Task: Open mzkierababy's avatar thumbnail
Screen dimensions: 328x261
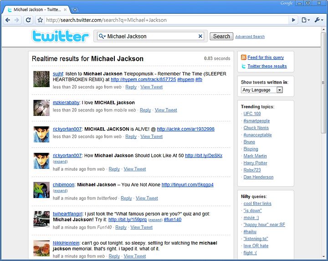Action: click(x=41, y=108)
